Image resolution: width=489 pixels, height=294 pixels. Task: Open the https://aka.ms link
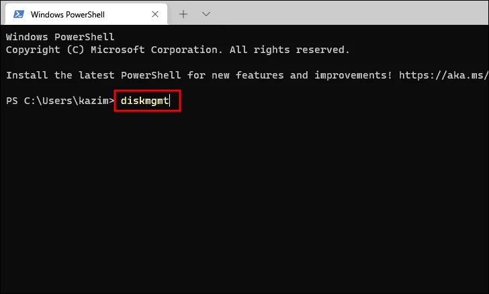tap(443, 75)
